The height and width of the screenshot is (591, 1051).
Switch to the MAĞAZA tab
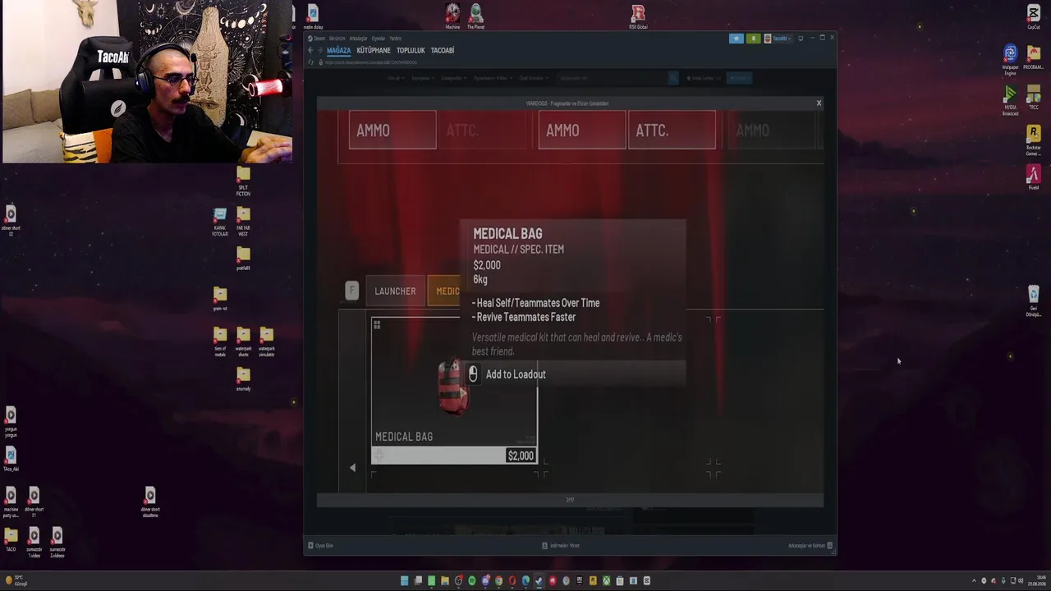(339, 50)
